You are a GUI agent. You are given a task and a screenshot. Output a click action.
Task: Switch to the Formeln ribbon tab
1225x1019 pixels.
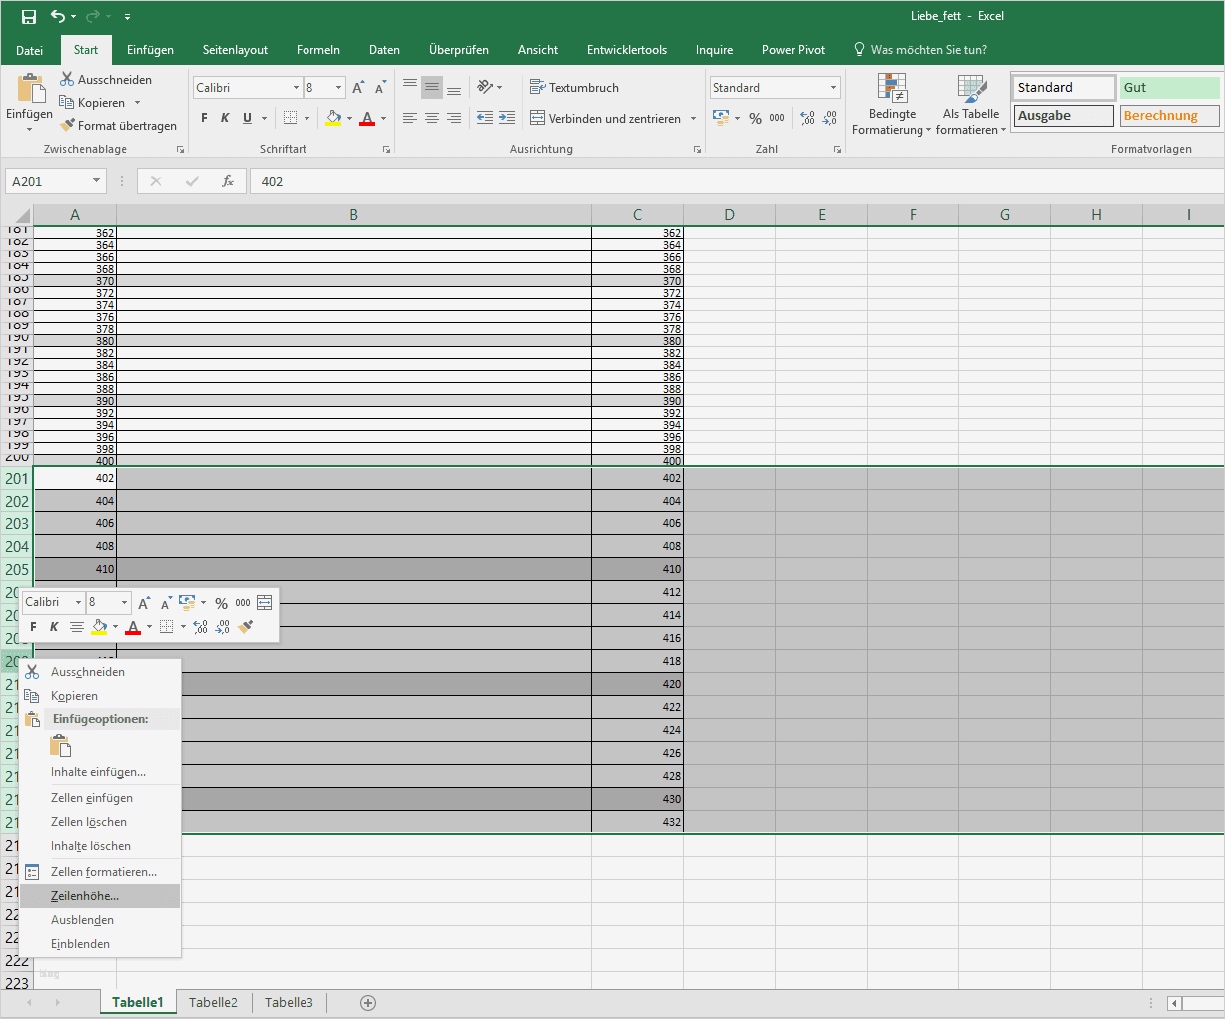click(x=318, y=50)
